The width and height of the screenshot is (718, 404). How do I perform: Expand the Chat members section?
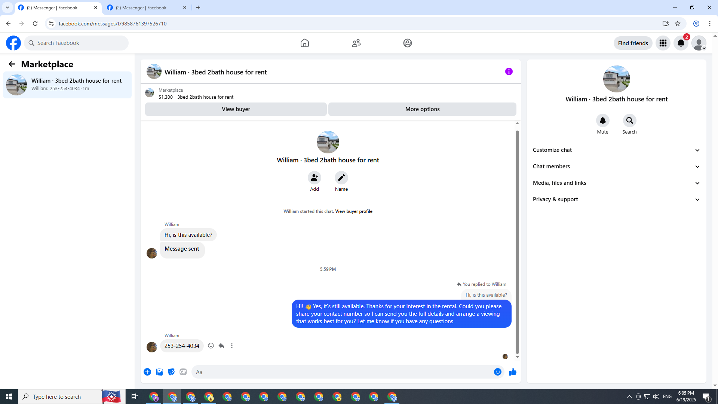(x=617, y=166)
